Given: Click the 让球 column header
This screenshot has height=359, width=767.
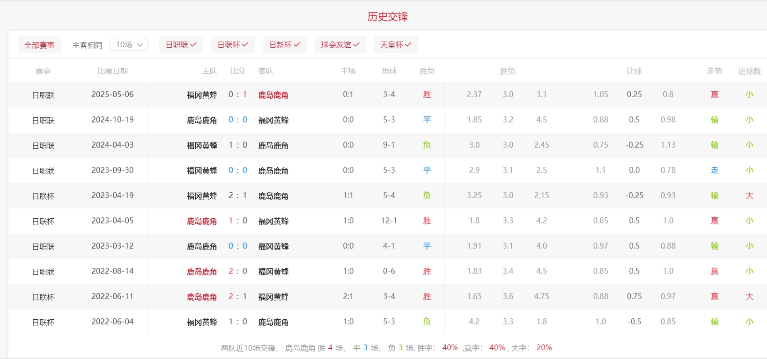Looking at the screenshot, I should 634,71.
